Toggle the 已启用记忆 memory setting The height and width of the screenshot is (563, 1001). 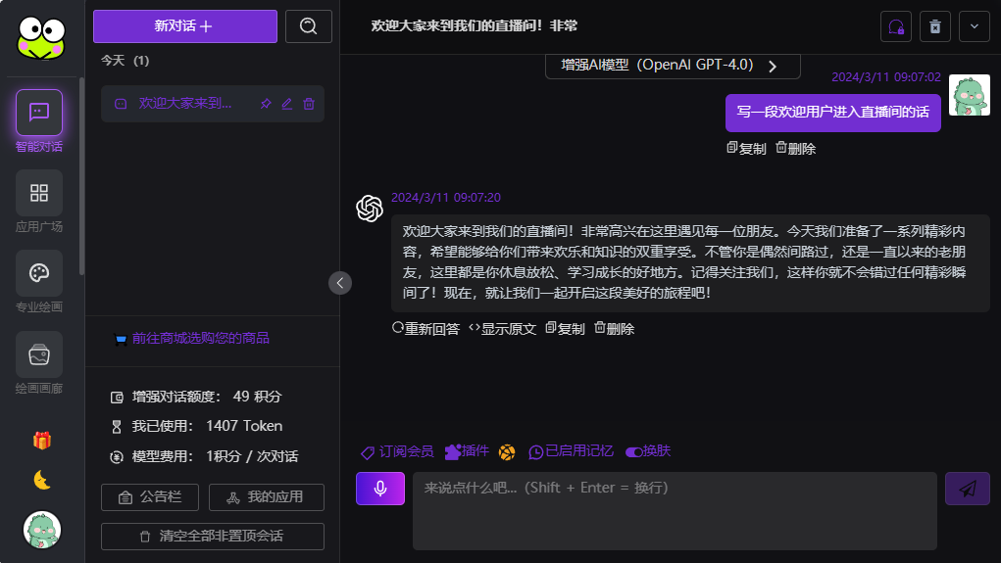coord(571,451)
